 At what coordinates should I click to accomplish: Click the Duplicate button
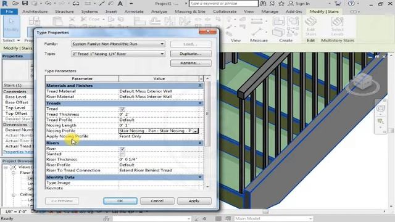click(x=191, y=54)
